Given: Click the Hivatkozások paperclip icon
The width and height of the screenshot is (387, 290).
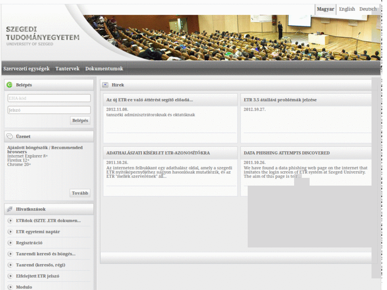Looking at the screenshot, I should click(x=10, y=209).
